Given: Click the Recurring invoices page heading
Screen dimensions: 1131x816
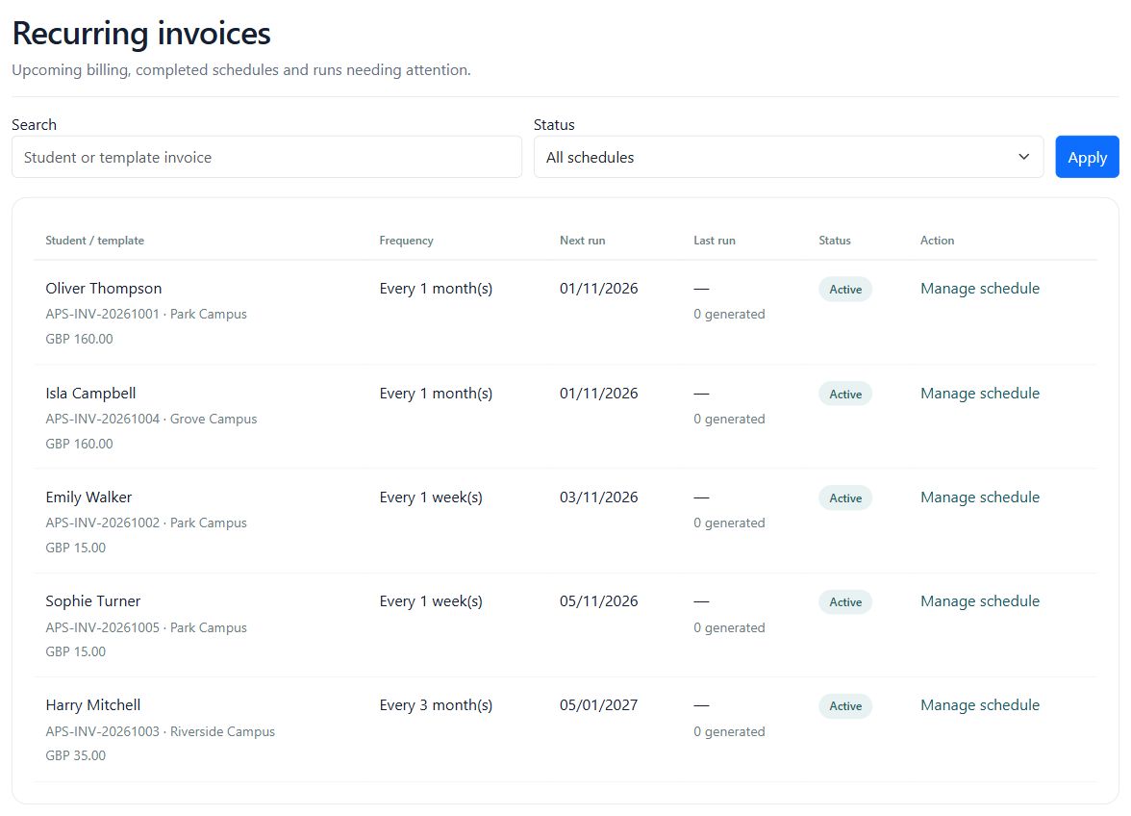Looking at the screenshot, I should [x=141, y=33].
